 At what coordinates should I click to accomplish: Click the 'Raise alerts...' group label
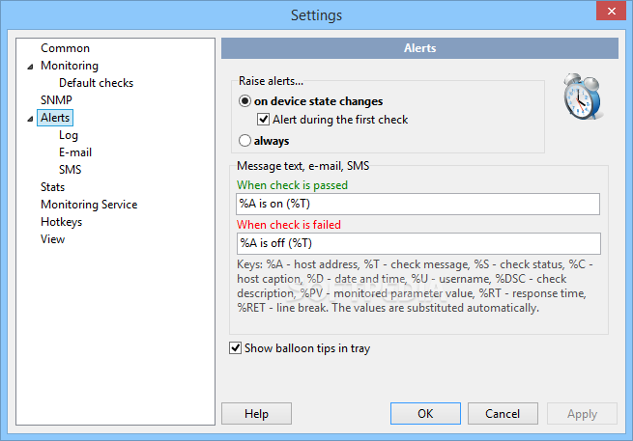[x=271, y=81]
